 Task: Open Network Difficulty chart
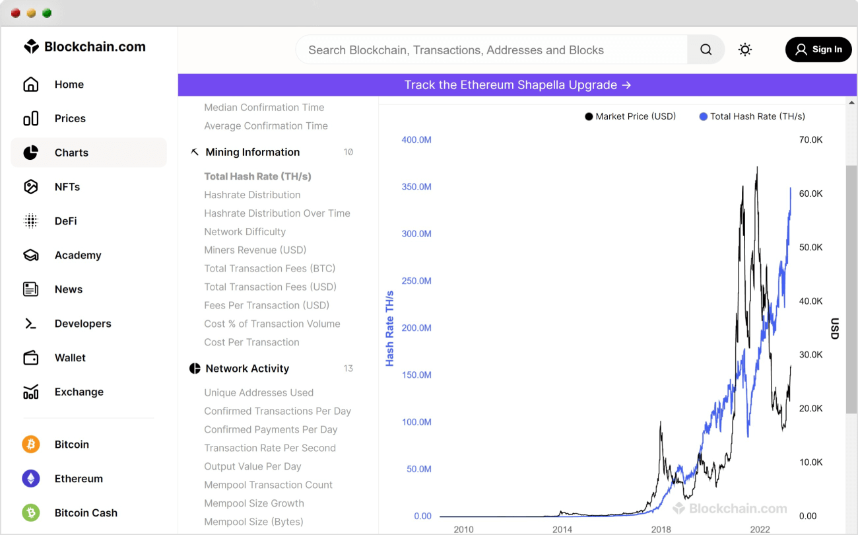(245, 232)
